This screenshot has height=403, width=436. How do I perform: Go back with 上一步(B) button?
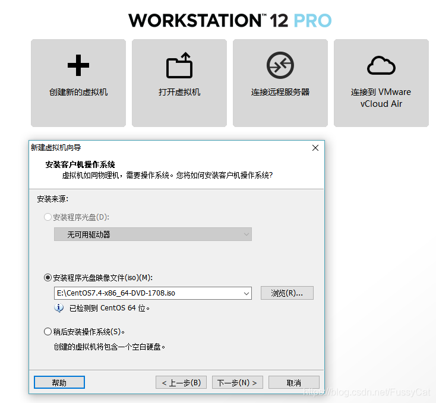tap(181, 382)
